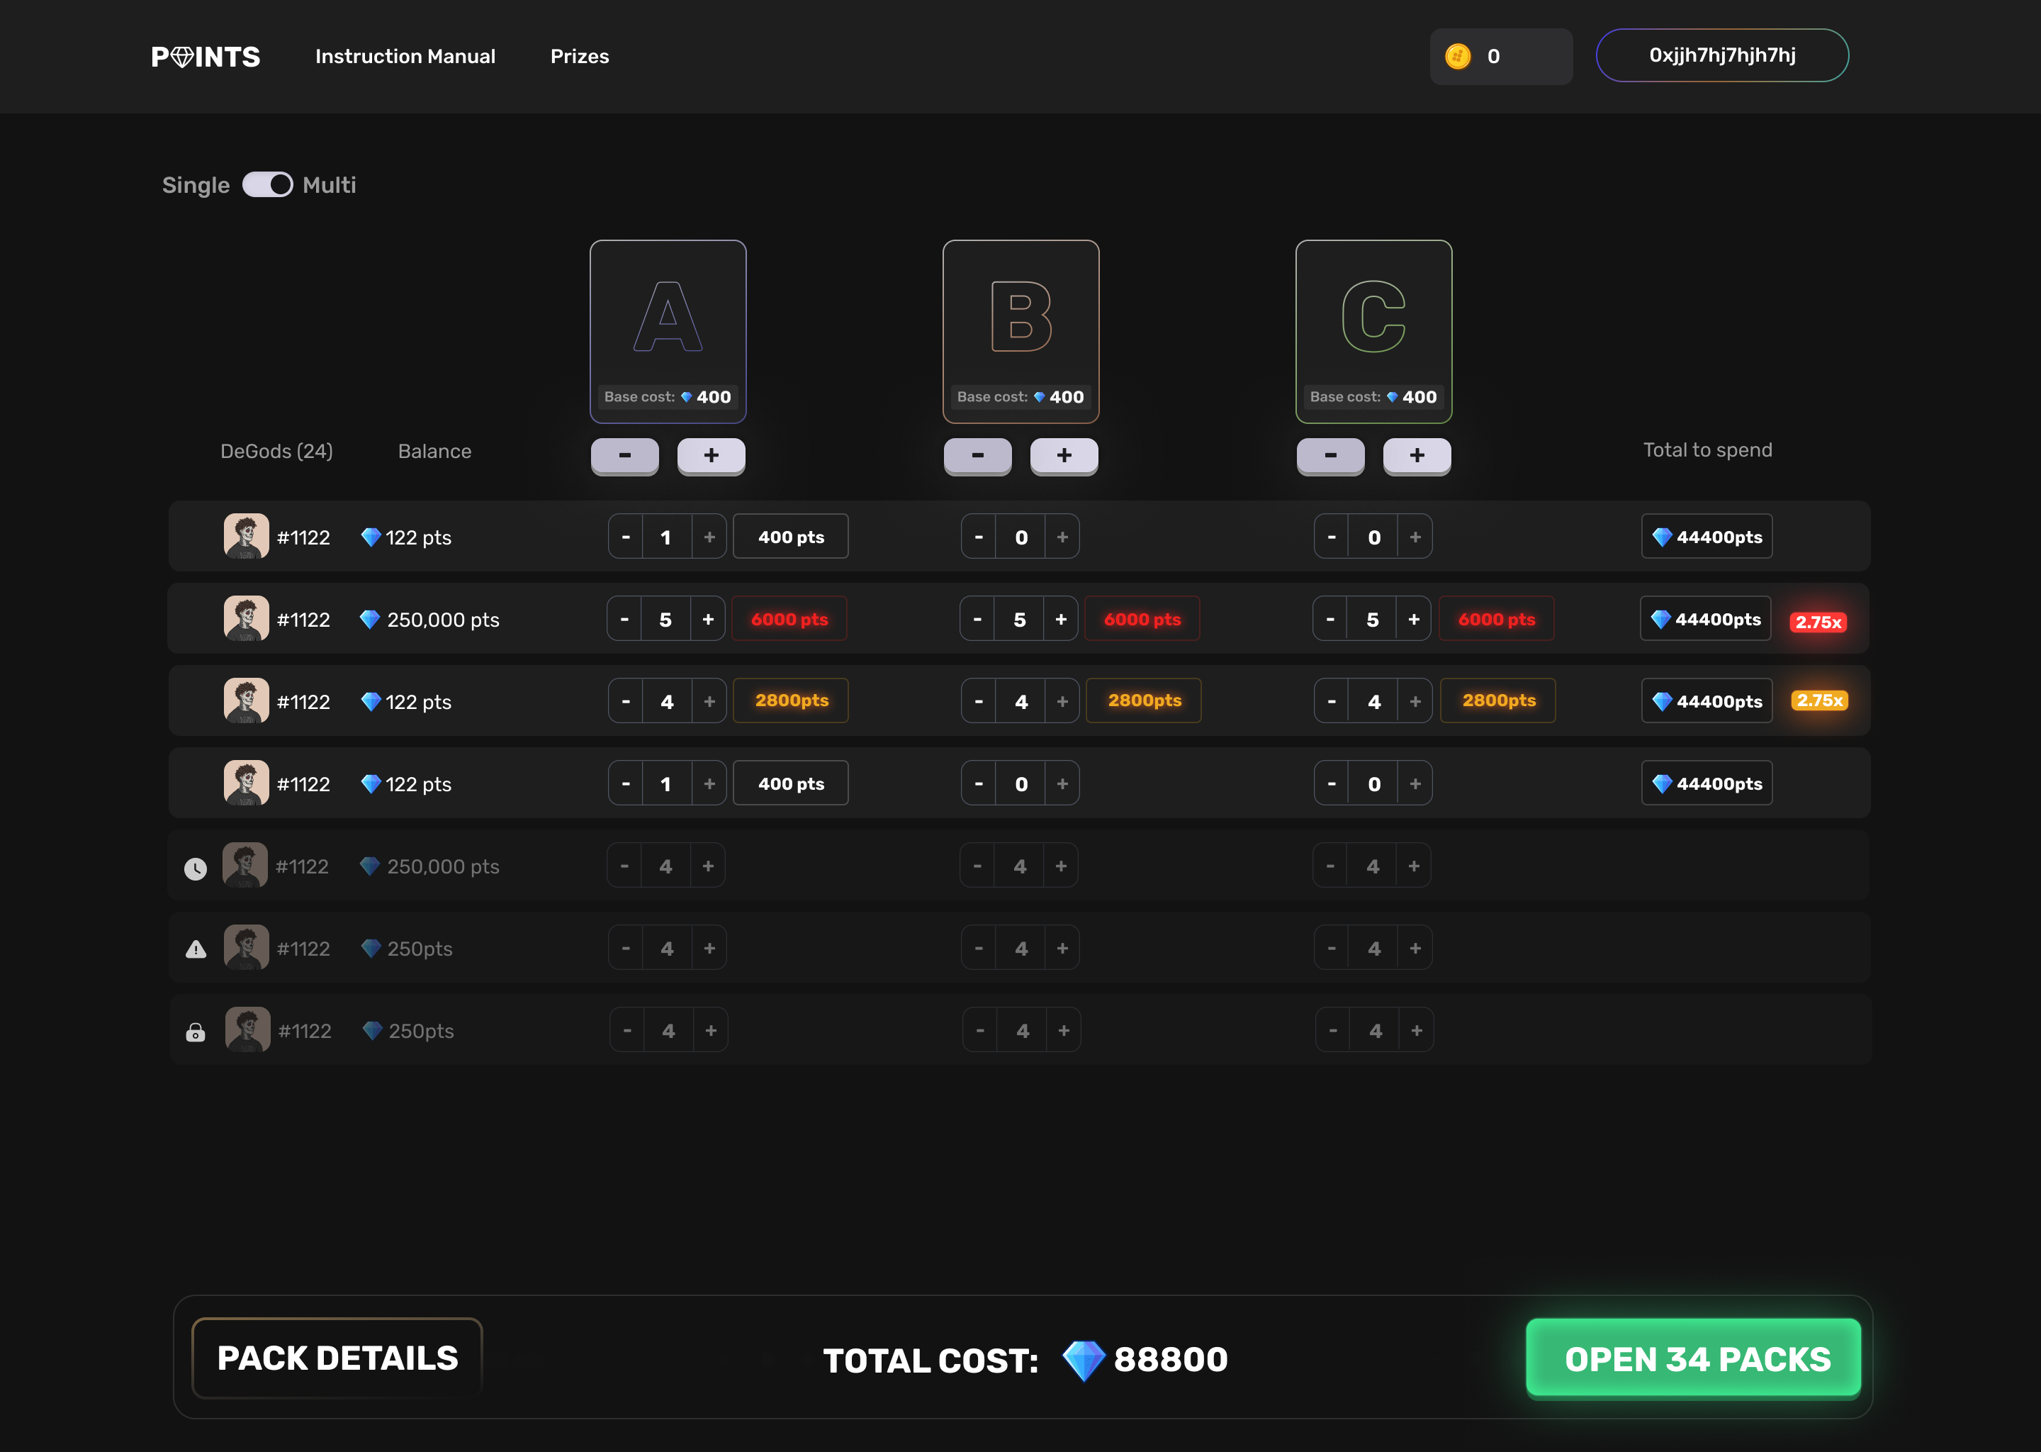The height and width of the screenshot is (1452, 2041).
Task: Click the big plus under pack A
Action: point(710,455)
